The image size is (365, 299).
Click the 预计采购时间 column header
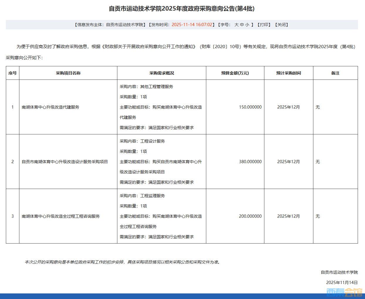[288, 73]
